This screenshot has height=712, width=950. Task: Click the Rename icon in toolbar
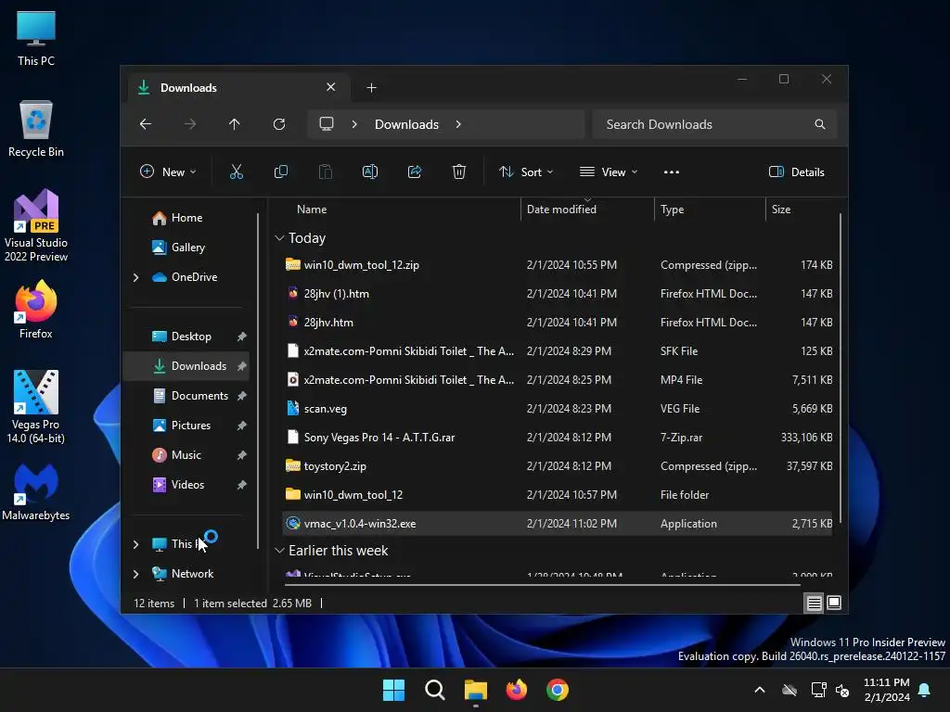coord(370,172)
